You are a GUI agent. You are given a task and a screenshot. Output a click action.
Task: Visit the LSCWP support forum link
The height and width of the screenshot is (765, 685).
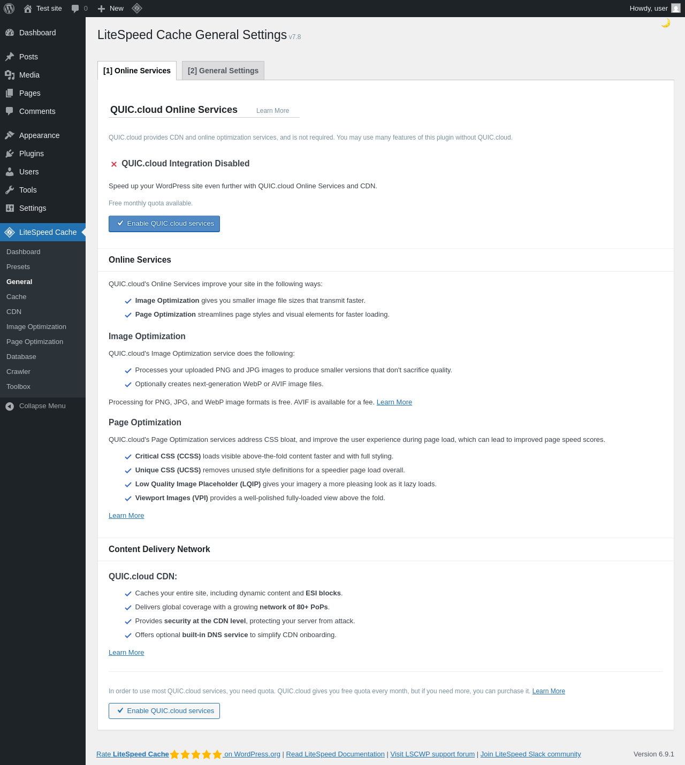(x=432, y=754)
